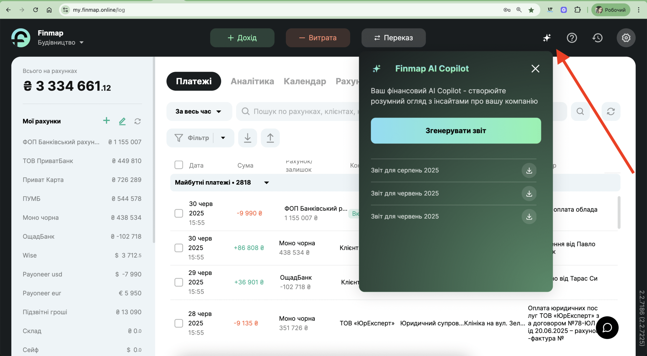Open the Робочий browser profile
The image size is (647, 356).
(x=611, y=10)
